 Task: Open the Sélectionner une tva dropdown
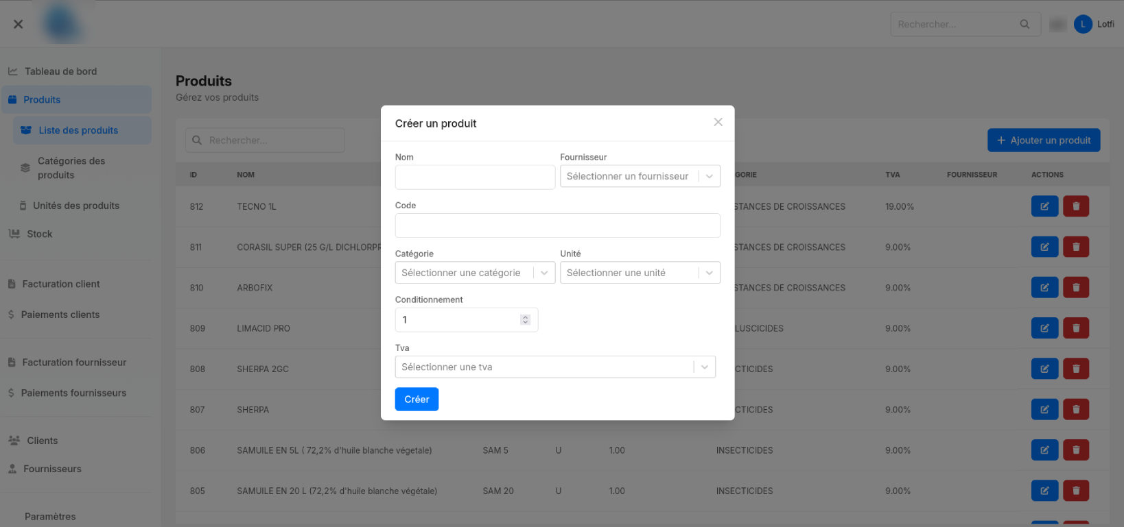555,367
